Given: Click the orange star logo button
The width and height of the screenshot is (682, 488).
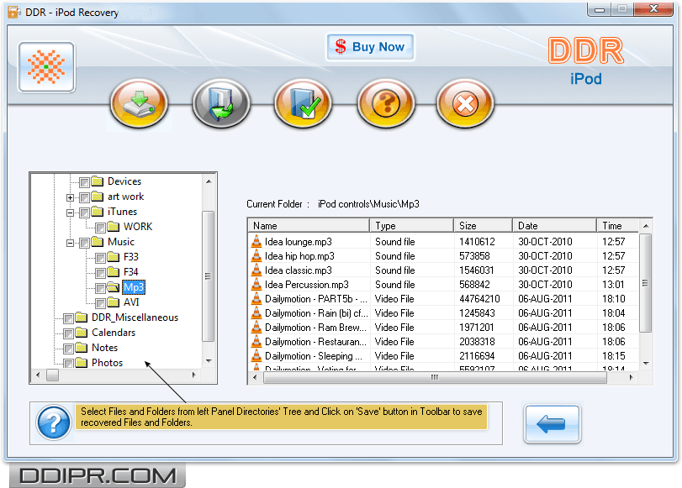Looking at the screenshot, I should click(46, 67).
